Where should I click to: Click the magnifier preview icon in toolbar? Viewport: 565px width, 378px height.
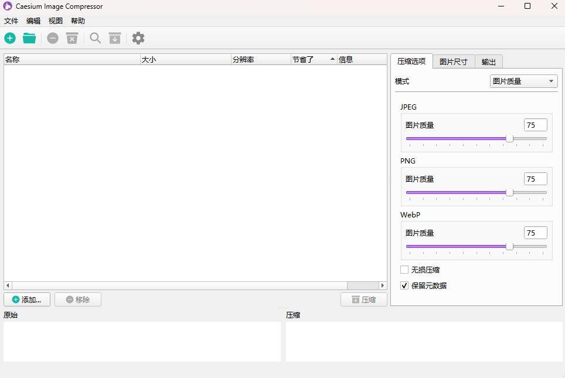tap(96, 38)
